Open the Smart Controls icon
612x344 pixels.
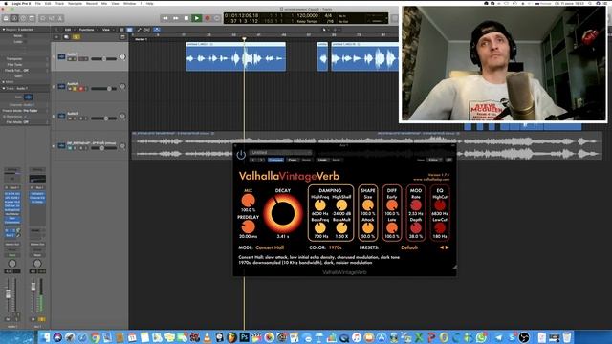tap(43, 18)
